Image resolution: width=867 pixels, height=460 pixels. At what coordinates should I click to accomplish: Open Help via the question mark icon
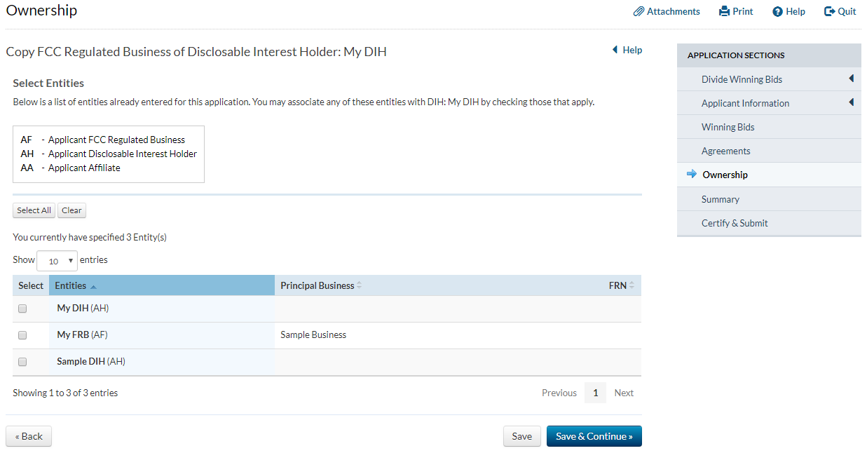(x=777, y=11)
